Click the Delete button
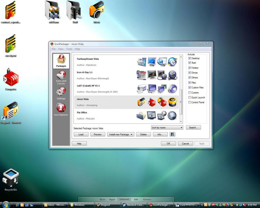 tap(144, 135)
